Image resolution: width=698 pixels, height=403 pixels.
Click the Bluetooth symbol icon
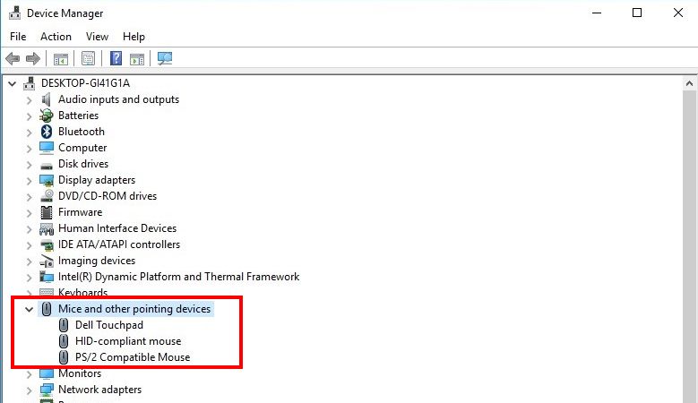click(x=47, y=132)
